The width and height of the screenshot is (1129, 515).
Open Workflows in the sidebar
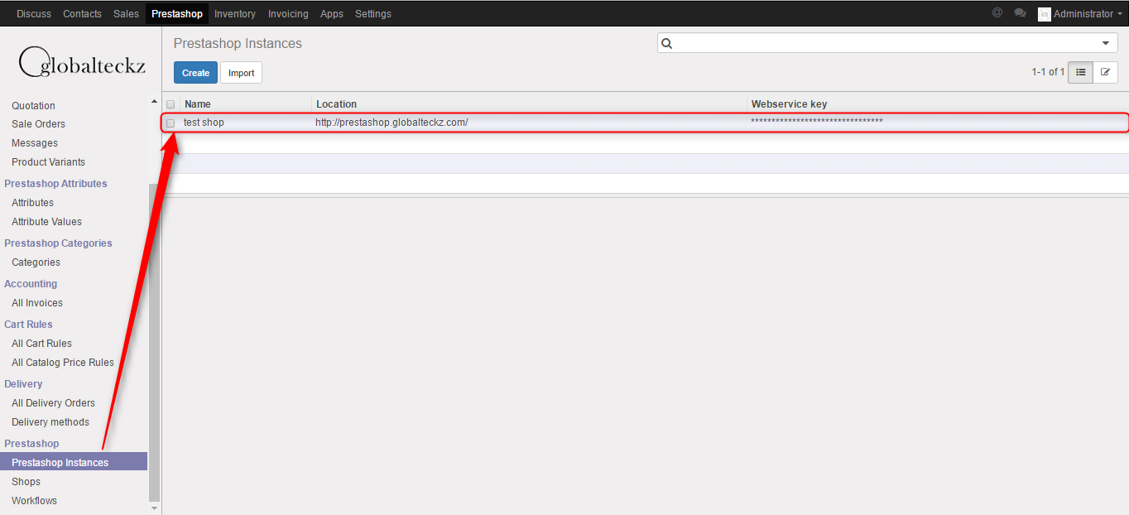coord(34,501)
